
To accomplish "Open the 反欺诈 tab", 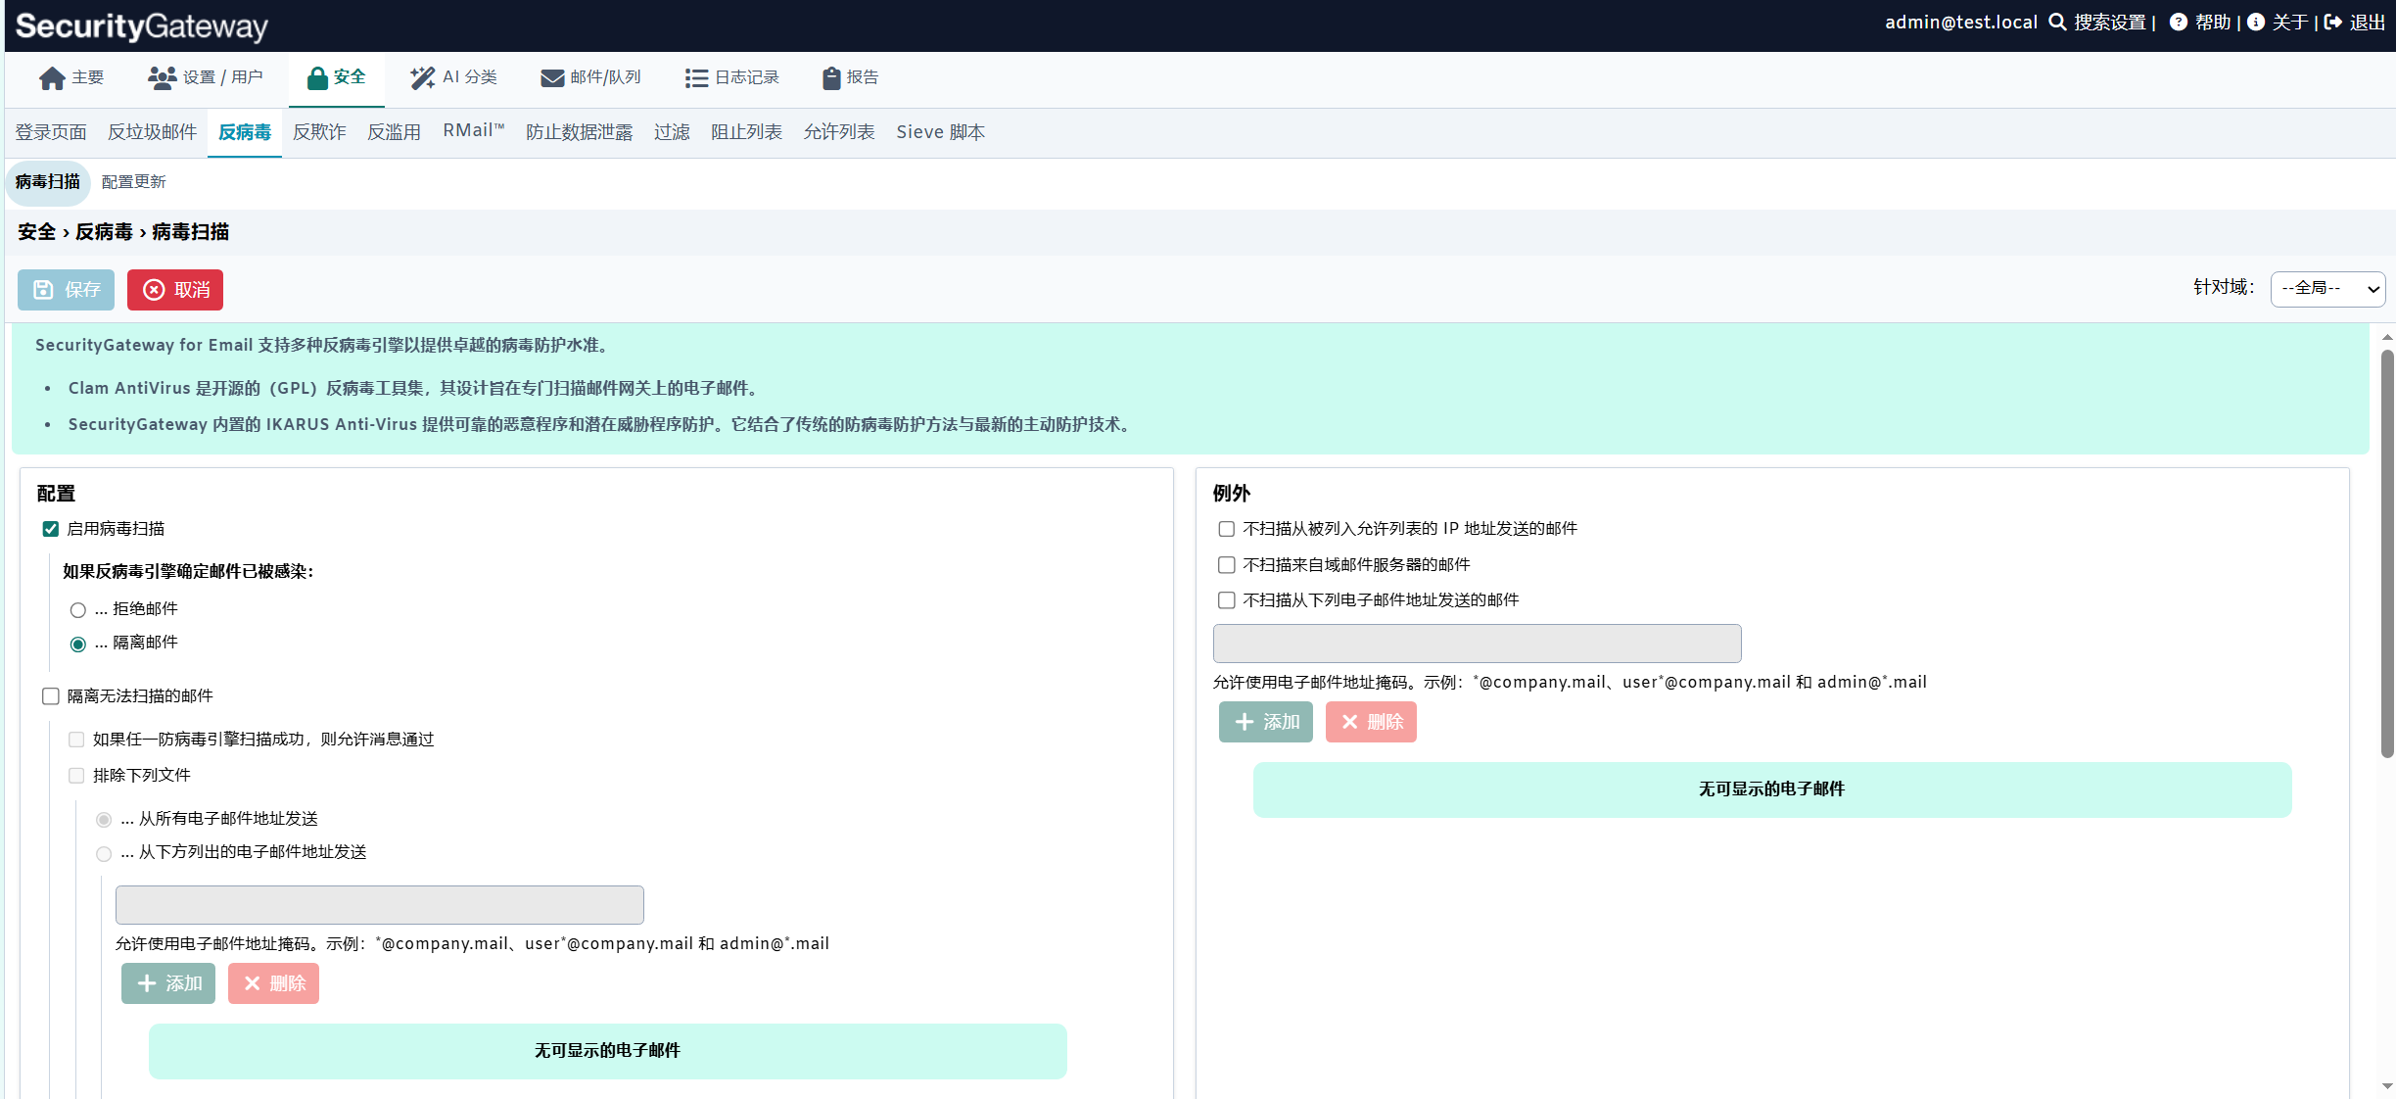I will tap(319, 132).
